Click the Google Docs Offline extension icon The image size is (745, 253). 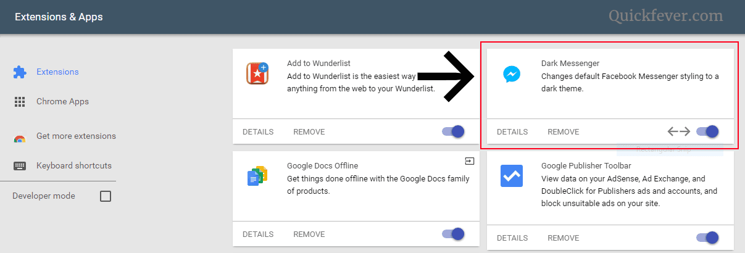tap(257, 176)
